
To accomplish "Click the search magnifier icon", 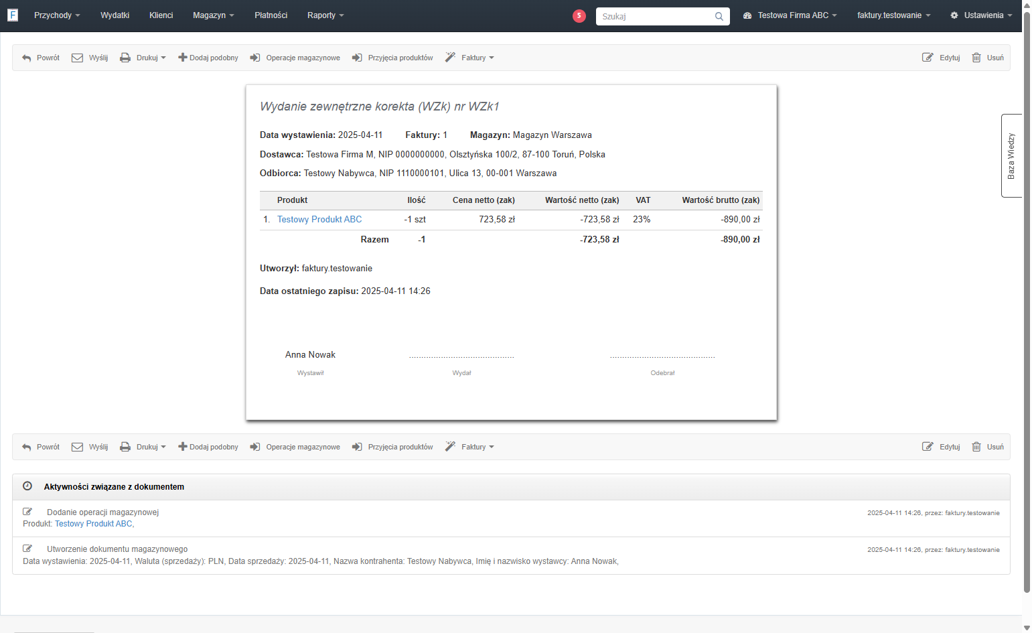I will (x=719, y=16).
